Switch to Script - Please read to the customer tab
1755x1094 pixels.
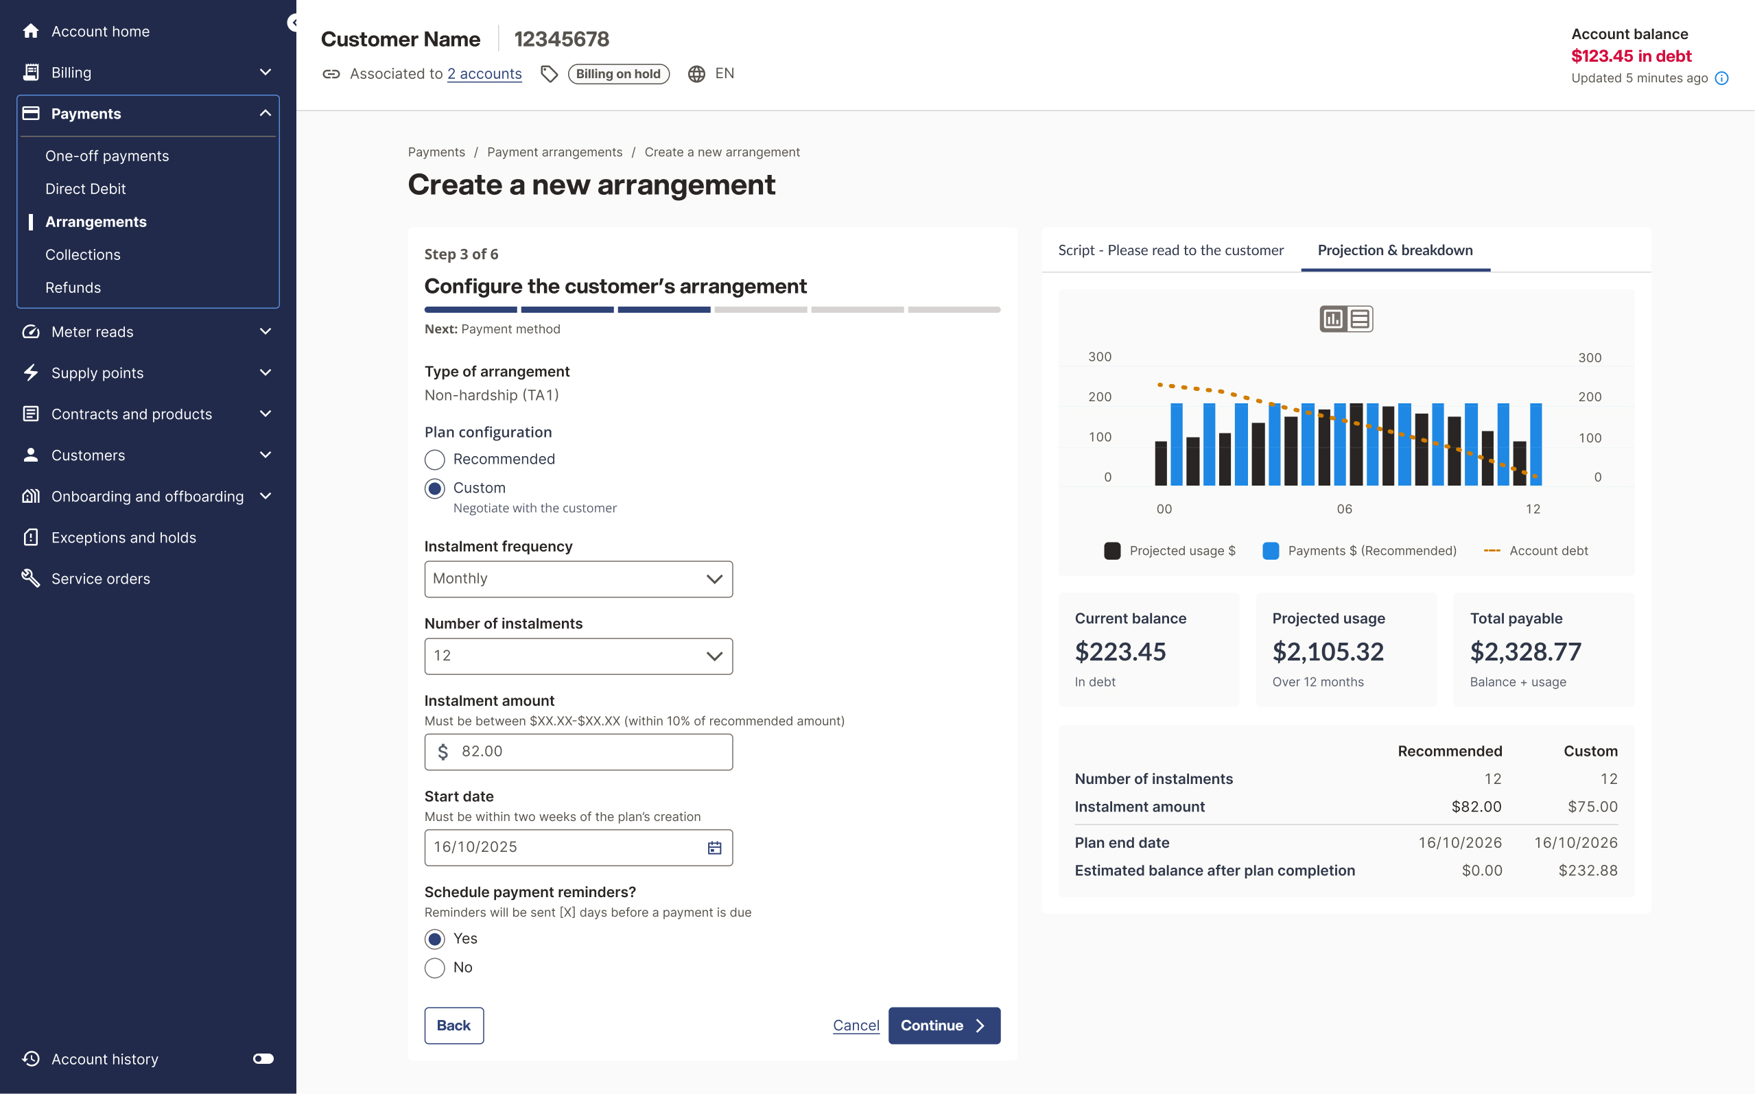point(1170,250)
